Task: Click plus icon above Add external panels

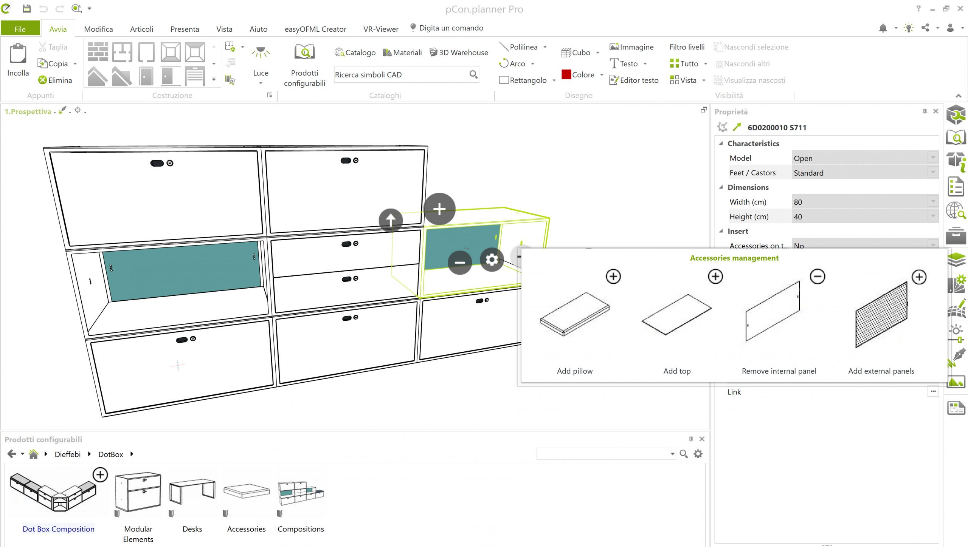Action: [x=919, y=277]
